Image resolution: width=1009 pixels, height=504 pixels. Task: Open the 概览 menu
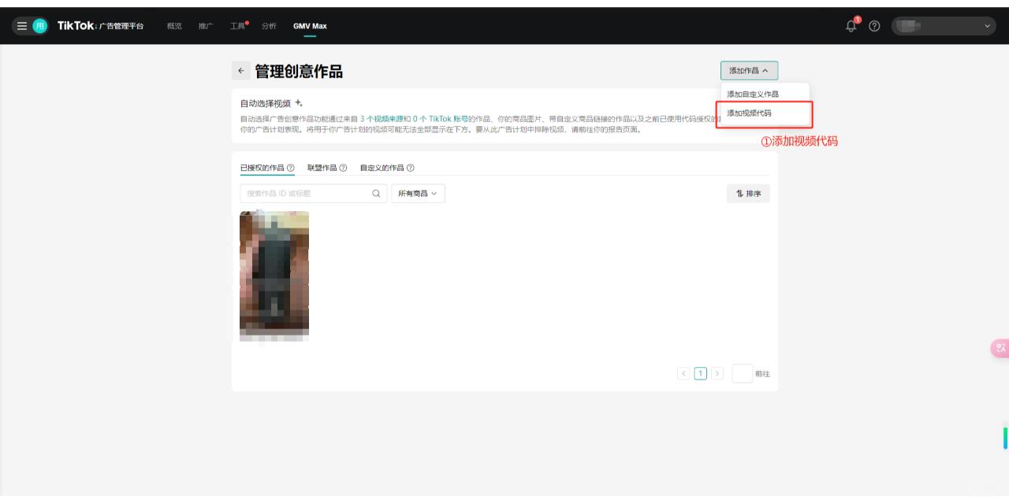pyautogui.click(x=174, y=26)
